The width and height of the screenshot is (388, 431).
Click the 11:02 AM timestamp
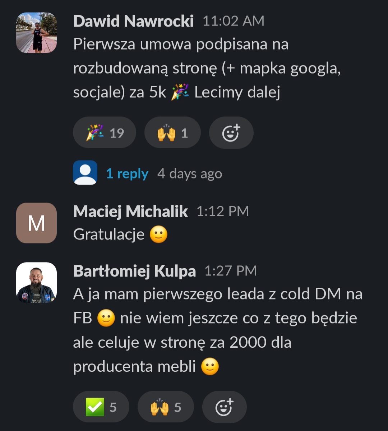[x=234, y=21]
